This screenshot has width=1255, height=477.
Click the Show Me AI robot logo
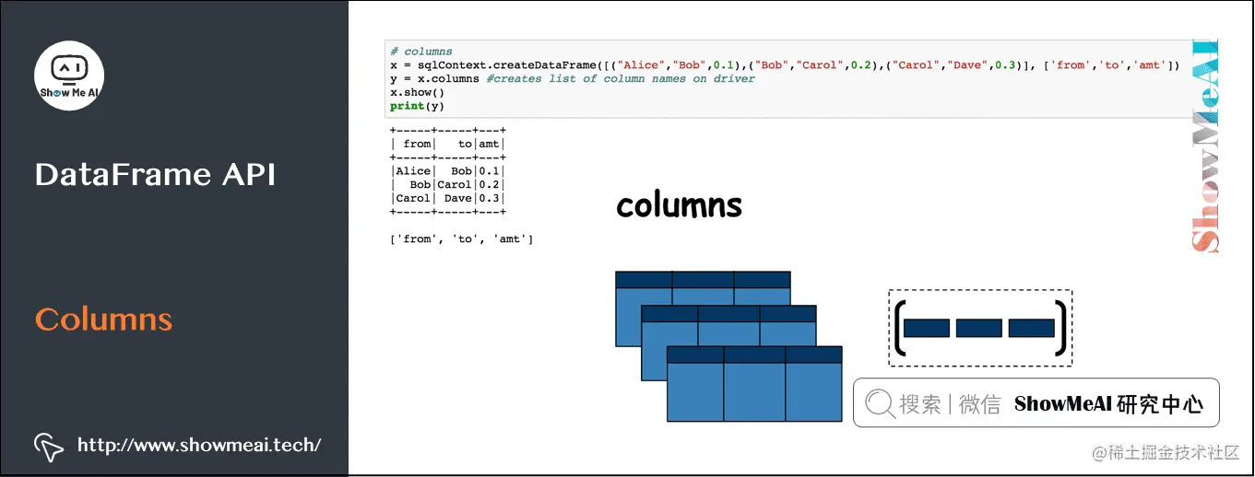coord(69,76)
